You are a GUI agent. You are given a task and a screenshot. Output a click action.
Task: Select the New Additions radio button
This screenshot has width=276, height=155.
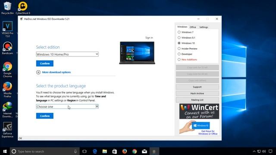179,59
